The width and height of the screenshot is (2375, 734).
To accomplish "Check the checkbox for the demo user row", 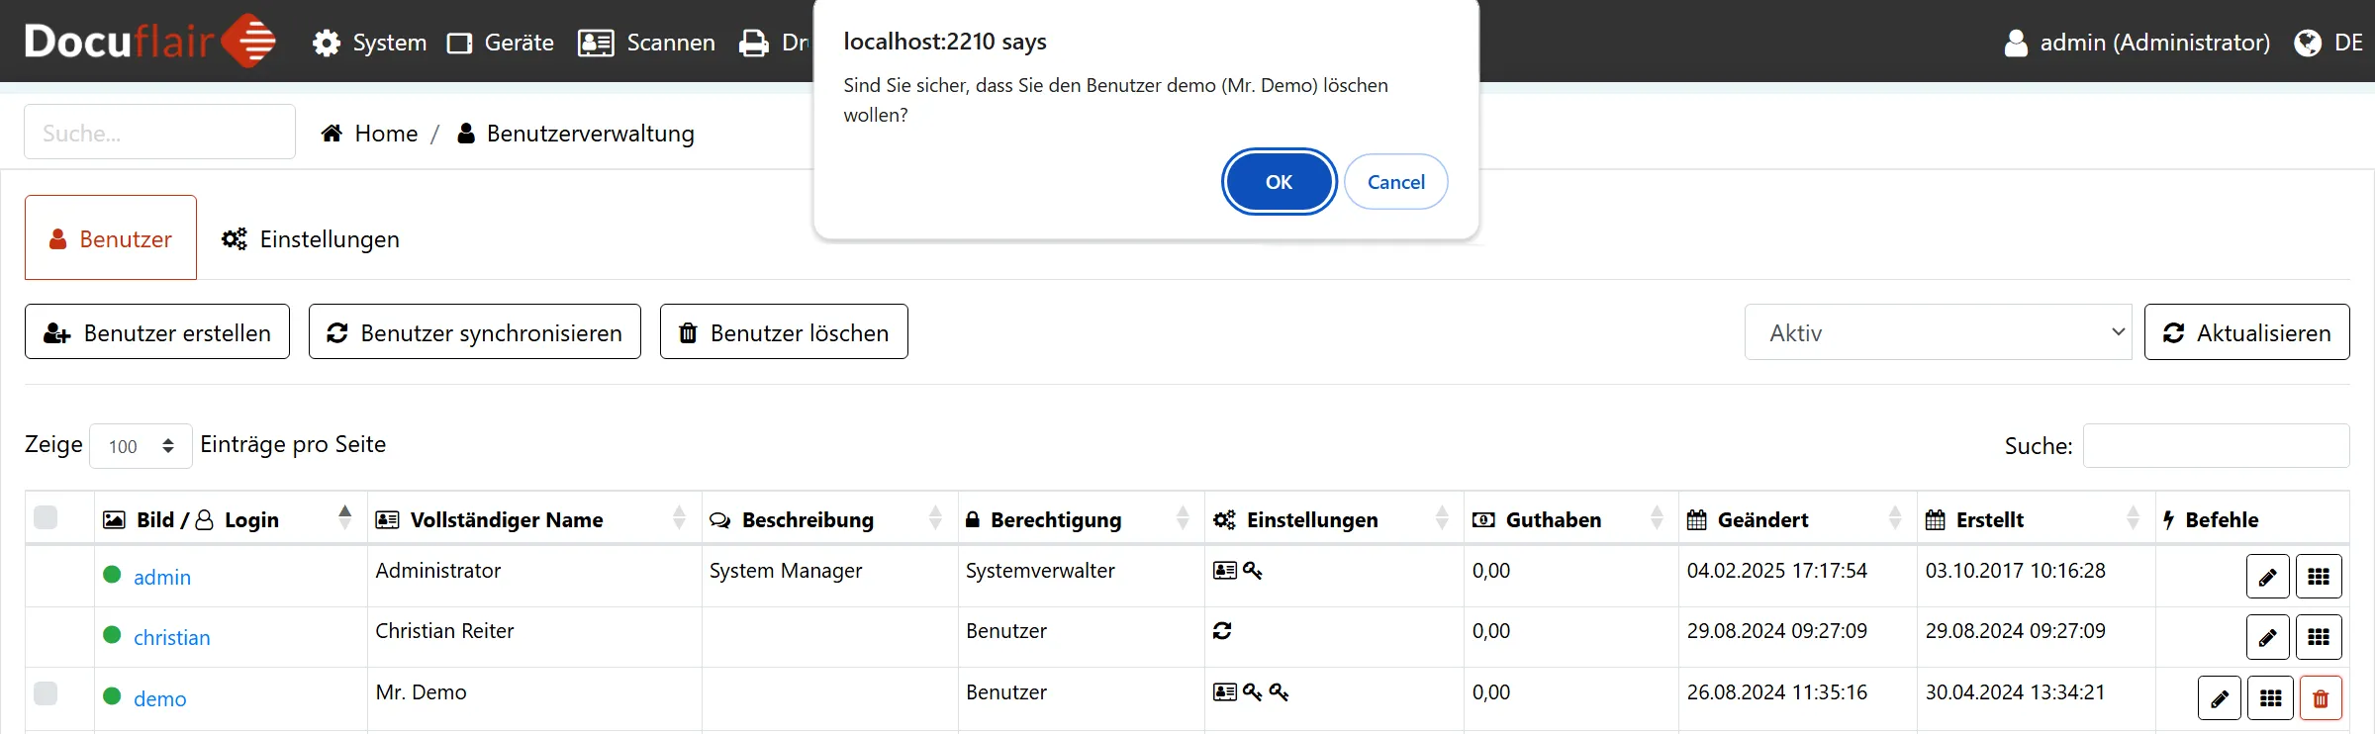I will [x=46, y=693].
